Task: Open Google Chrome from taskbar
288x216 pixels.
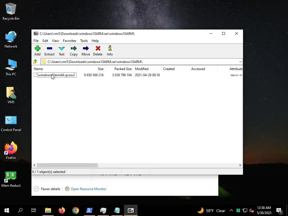Action: pyautogui.click(x=75, y=210)
